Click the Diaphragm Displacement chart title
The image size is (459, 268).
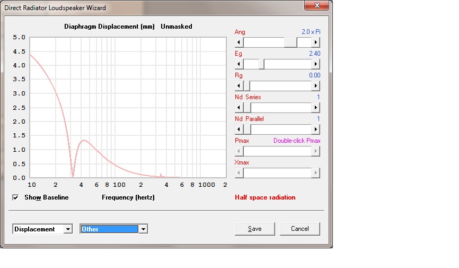(109, 27)
